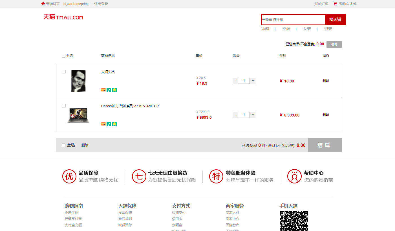
Task: Click the orange card icon under 人间失格
Action: pos(103,90)
